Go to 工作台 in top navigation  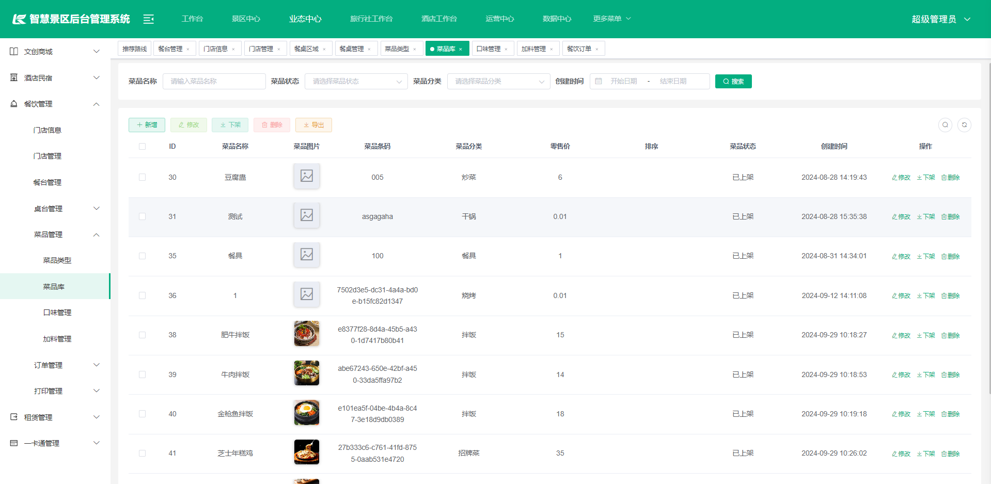point(192,19)
